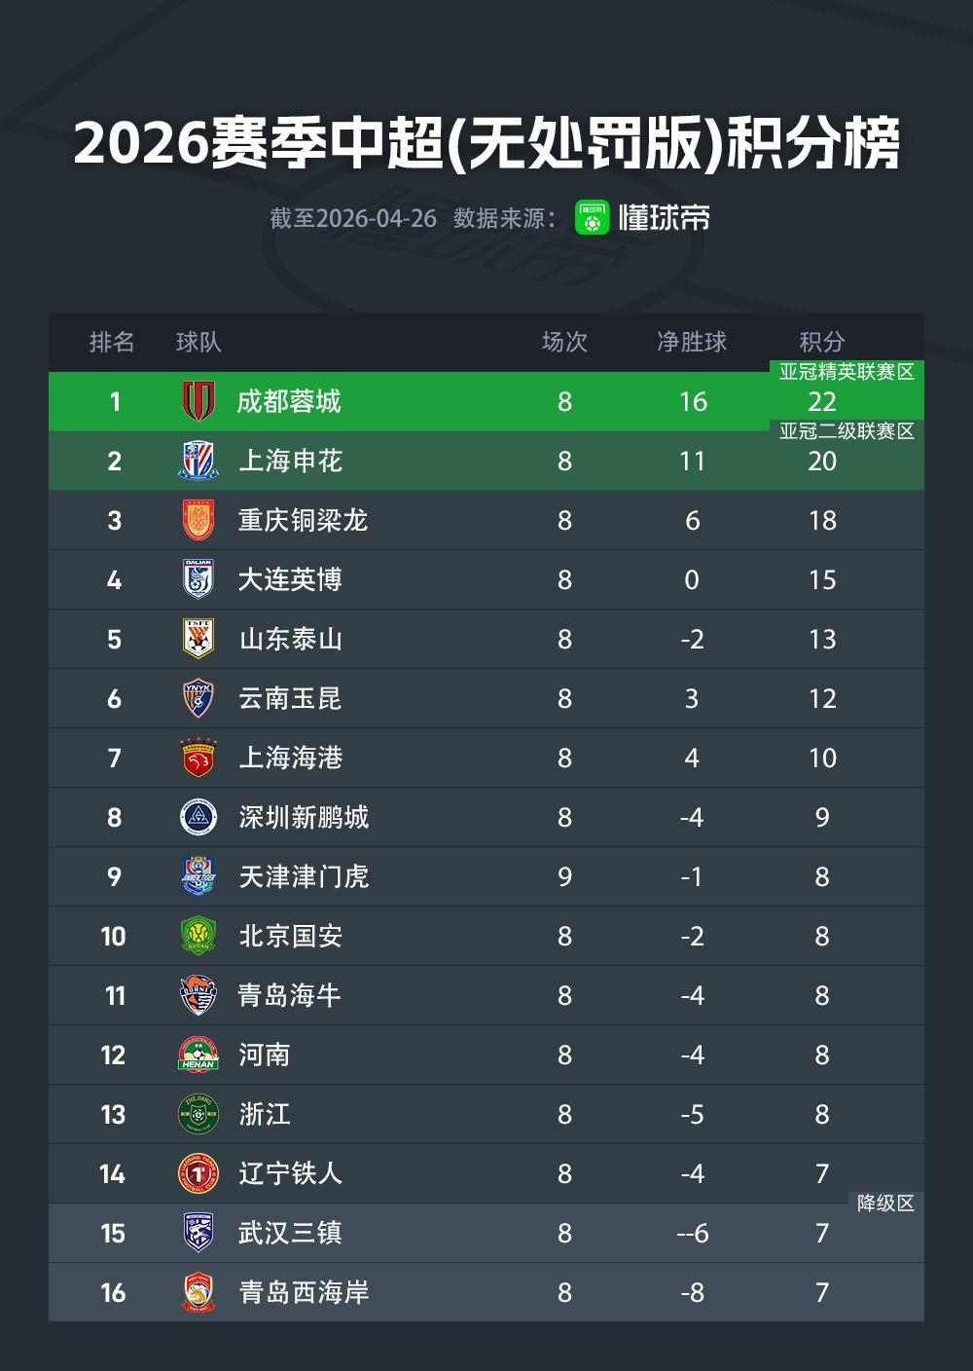Click the 大连英博 club crest
973x1371 pixels.
(198, 579)
